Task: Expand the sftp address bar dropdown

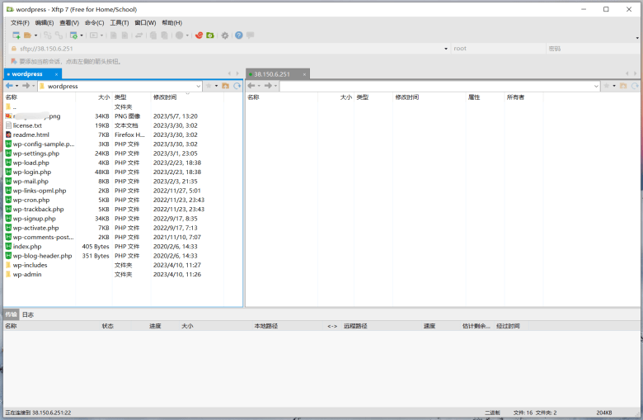Action: [446, 49]
